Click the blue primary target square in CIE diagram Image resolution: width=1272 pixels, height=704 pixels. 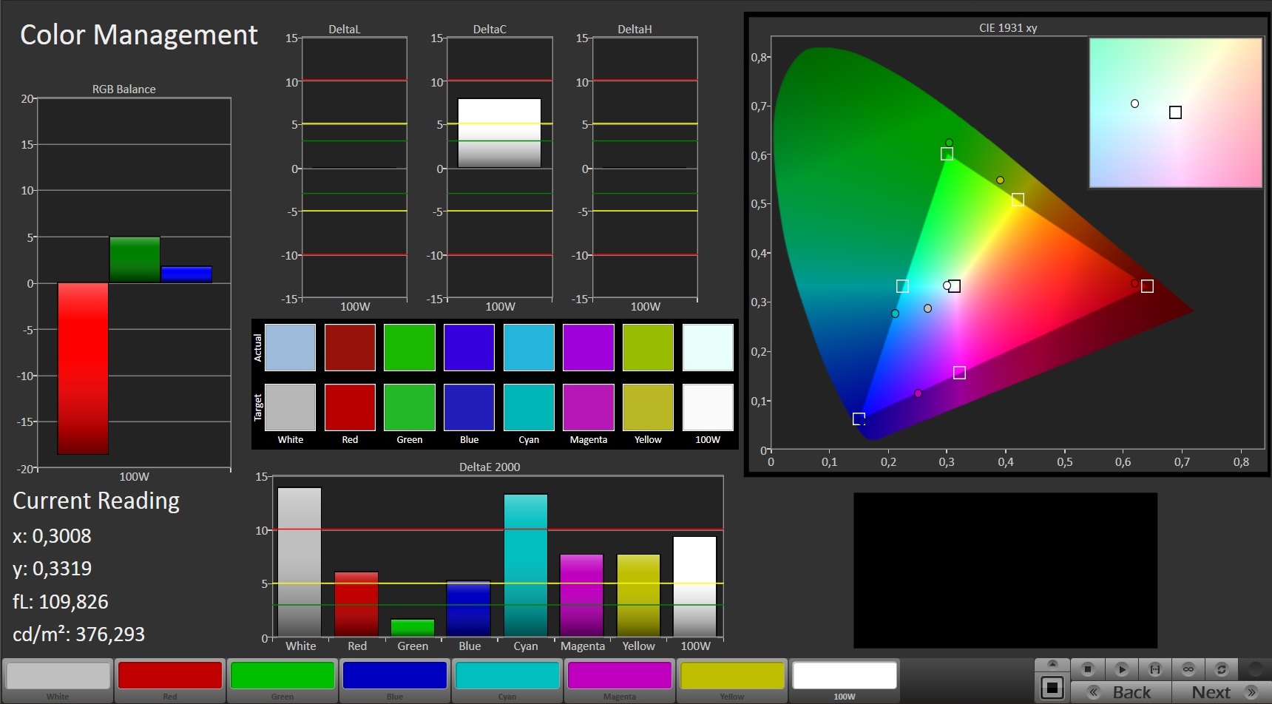click(x=859, y=419)
